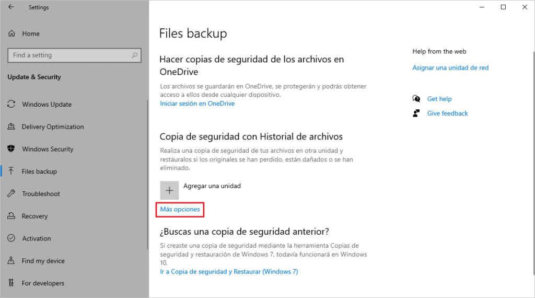
Task: Click the sidebar vertical scrollbar
Action: [x=147, y=174]
